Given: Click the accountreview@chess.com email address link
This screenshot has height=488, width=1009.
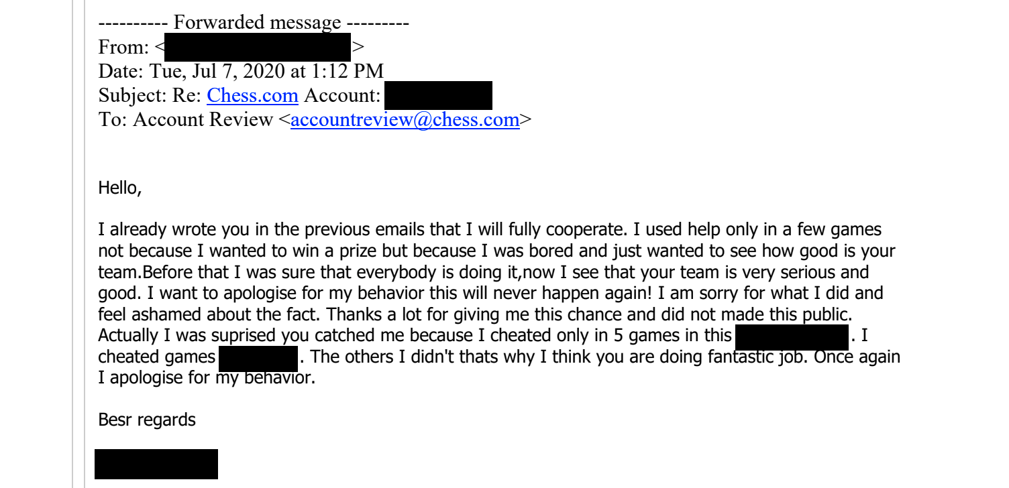Looking at the screenshot, I should [x=405, y=120].
